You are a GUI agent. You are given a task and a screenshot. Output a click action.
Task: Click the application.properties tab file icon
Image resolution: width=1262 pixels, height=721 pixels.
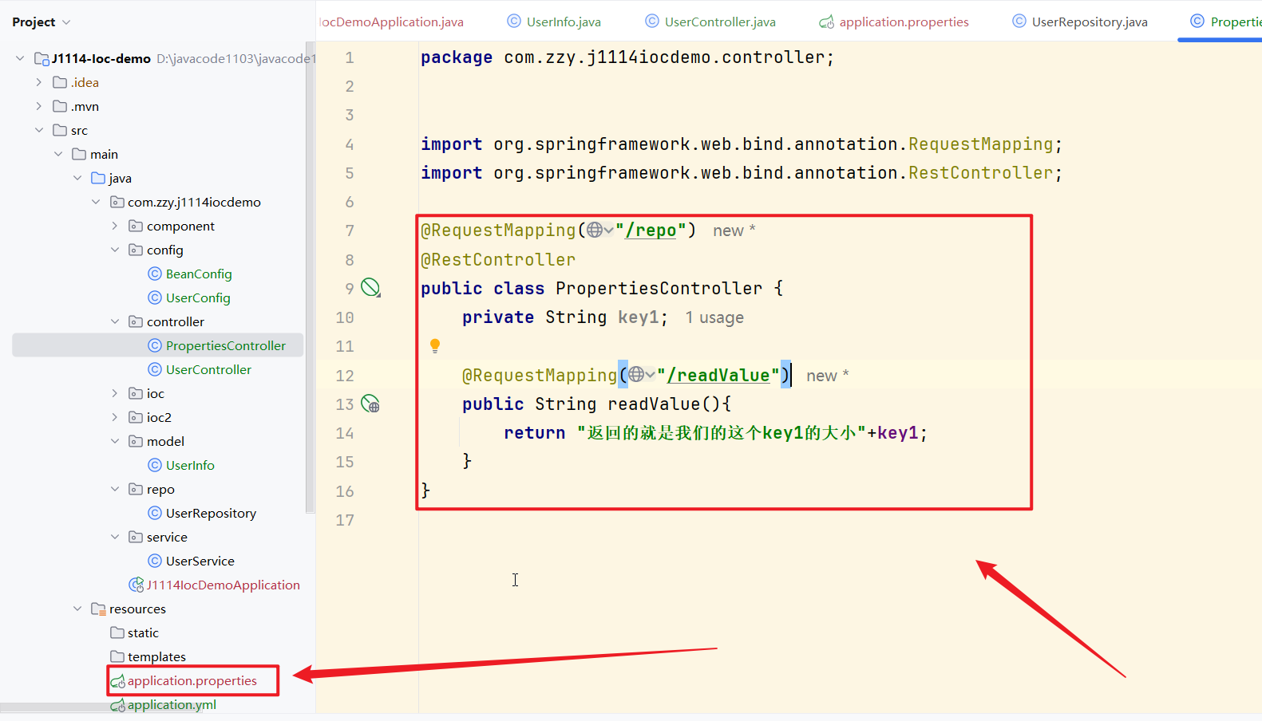[827, 22]
